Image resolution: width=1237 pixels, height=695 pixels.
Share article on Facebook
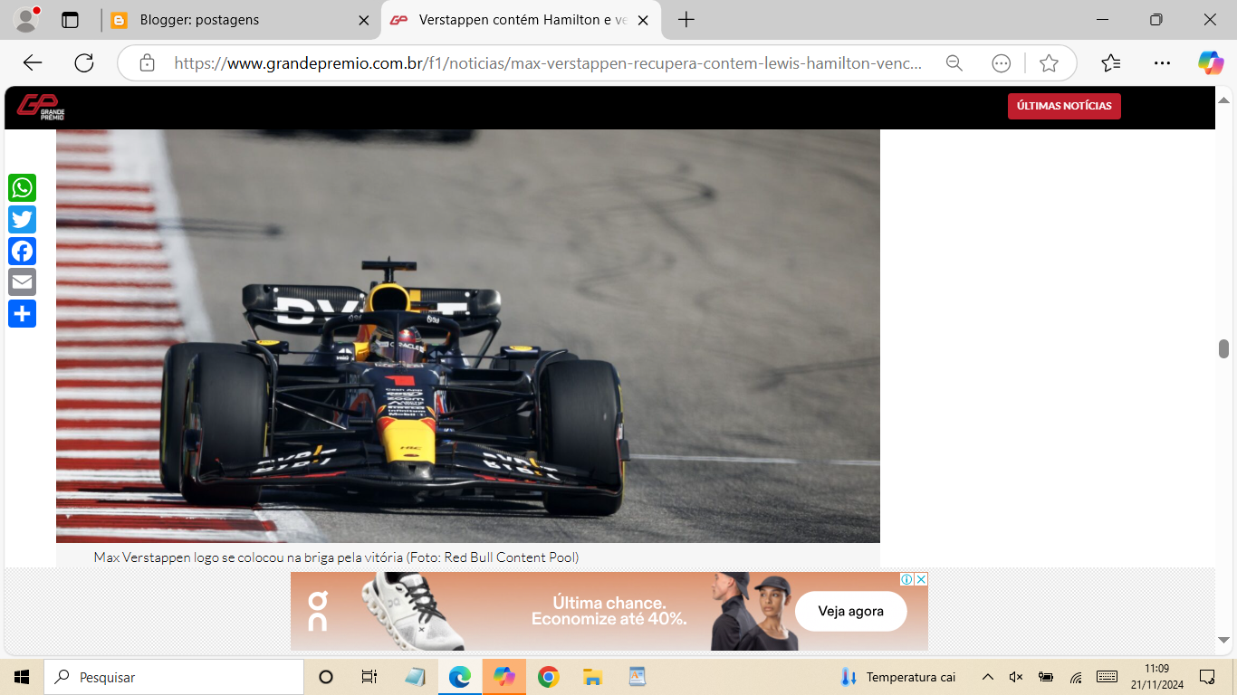click(22, 252)
